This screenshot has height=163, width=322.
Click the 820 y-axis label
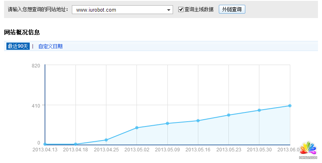tap(36, 66)
